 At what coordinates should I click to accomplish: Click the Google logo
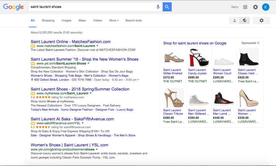[13, 7]
